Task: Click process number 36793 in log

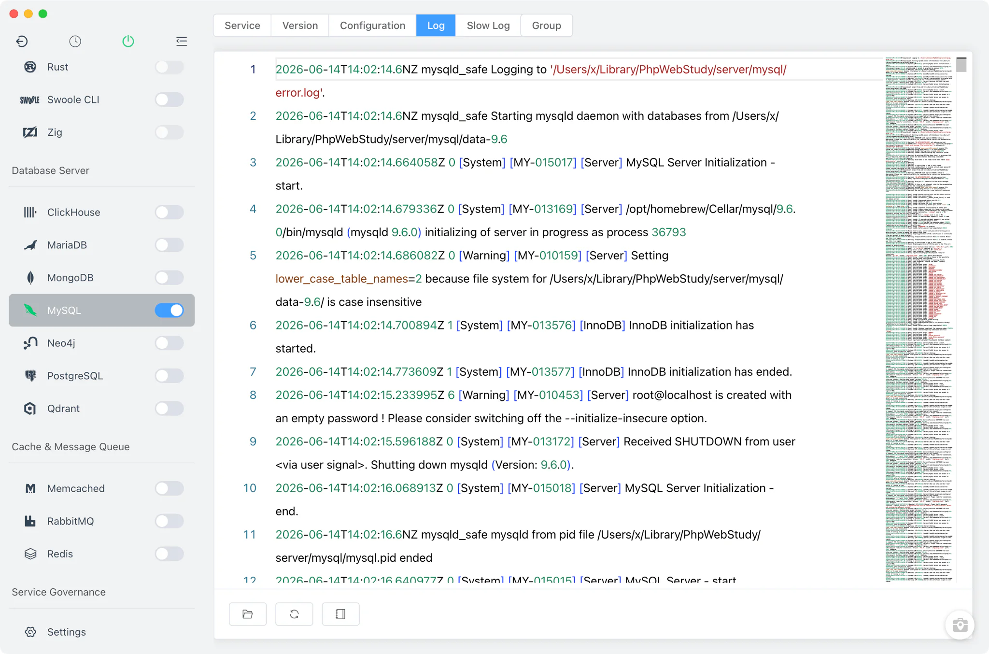Action: [669, 232]
